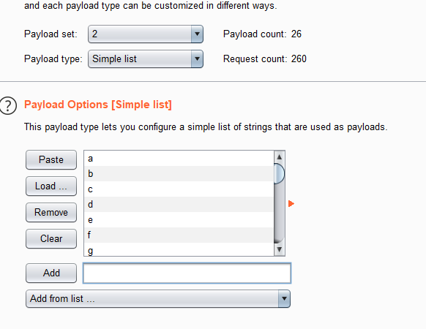This screenshot has width=426, height=329.
Task: Select payload item 'b' in the list
Action: 179,174
